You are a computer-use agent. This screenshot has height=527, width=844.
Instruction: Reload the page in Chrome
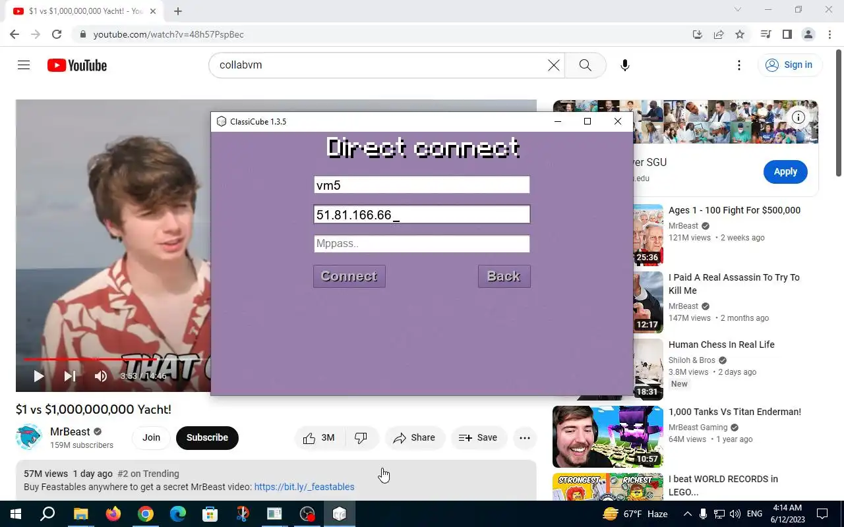[x=57, y=34]
